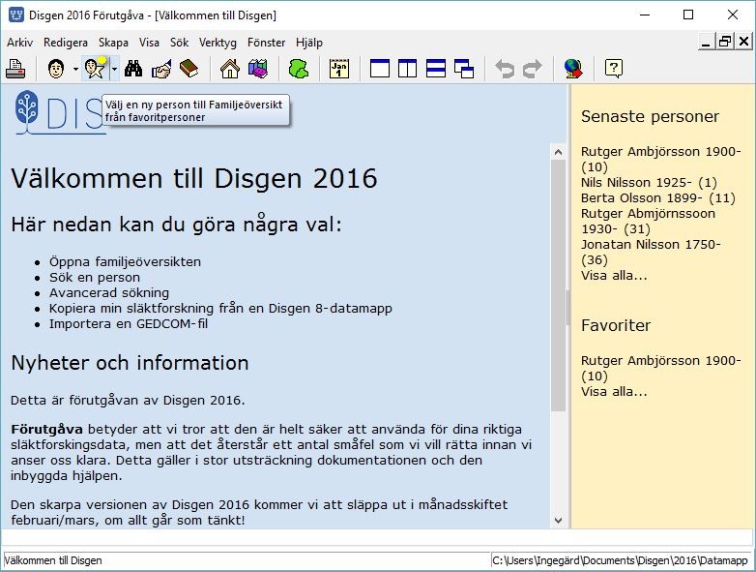Click the scrollbar down arrow
756x572 pixels.
pos(559,521)
